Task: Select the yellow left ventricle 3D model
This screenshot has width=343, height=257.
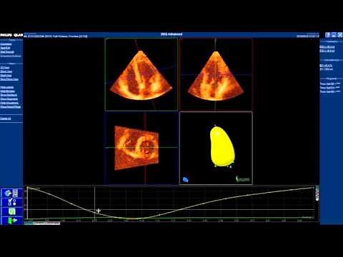Action: point(222,146)
